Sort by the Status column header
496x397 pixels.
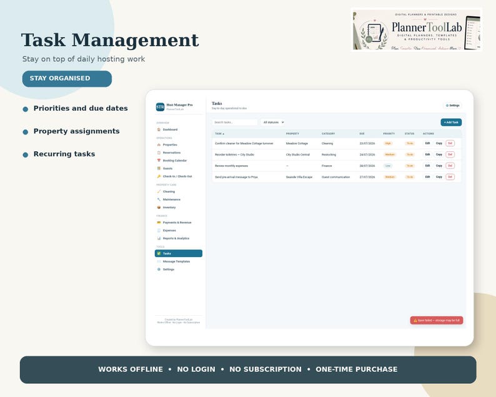[409, 134]
